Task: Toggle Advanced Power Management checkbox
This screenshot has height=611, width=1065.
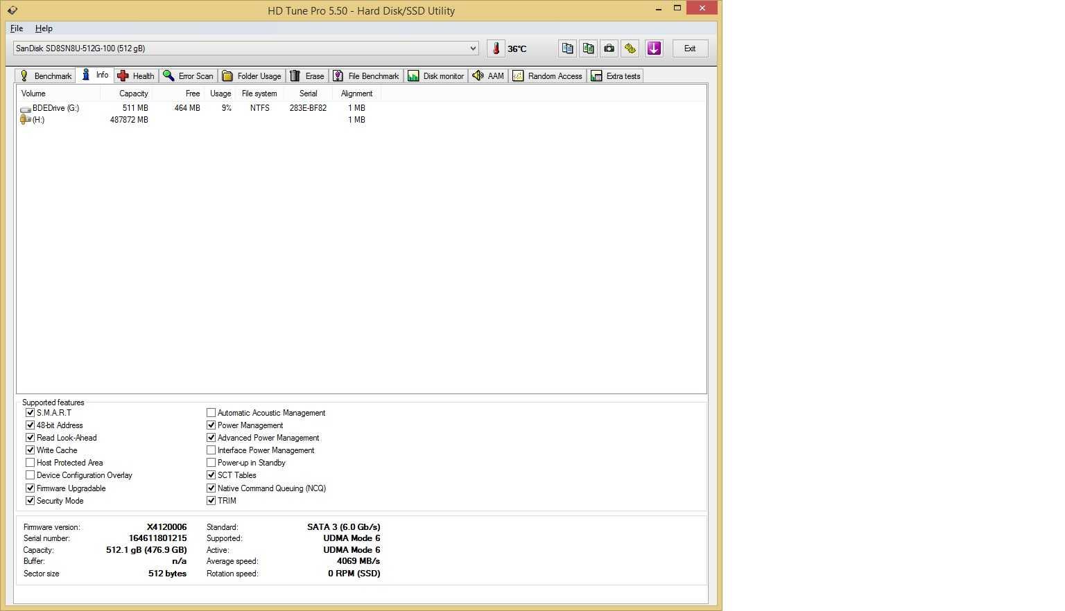Action: (211, 438)
